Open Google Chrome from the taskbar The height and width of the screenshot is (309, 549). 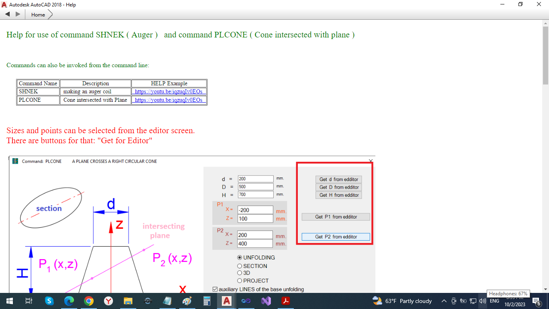click(89, 301)
